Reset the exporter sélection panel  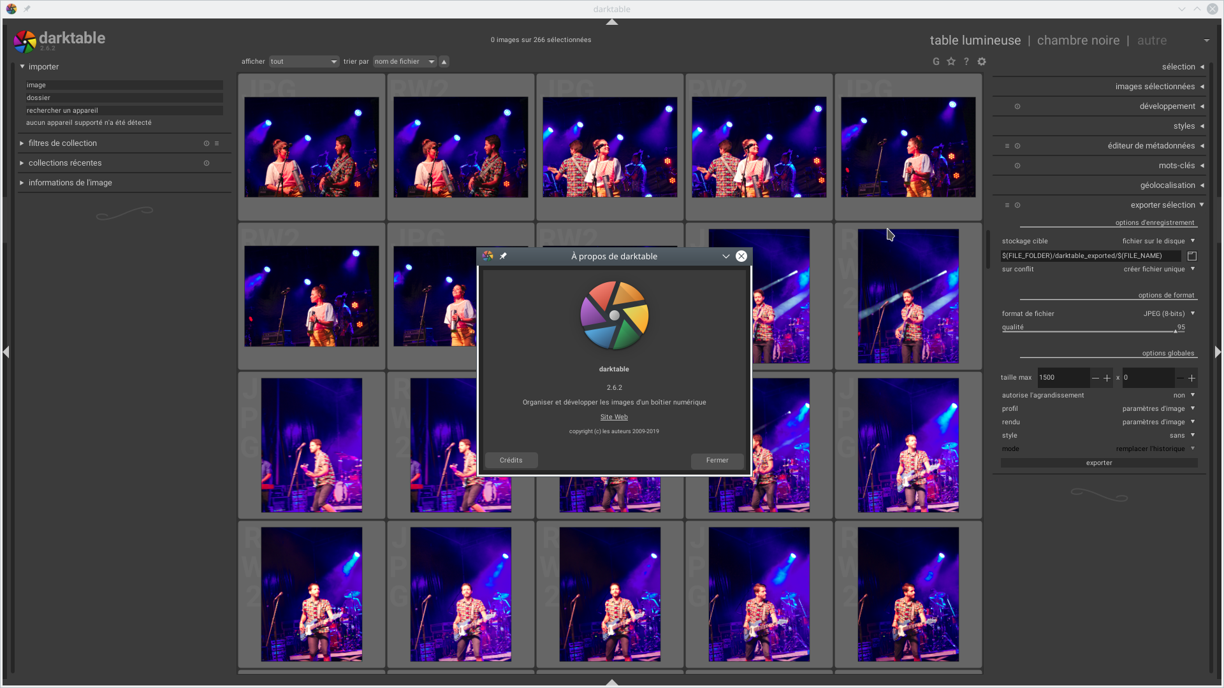[x=1017, y=205]
